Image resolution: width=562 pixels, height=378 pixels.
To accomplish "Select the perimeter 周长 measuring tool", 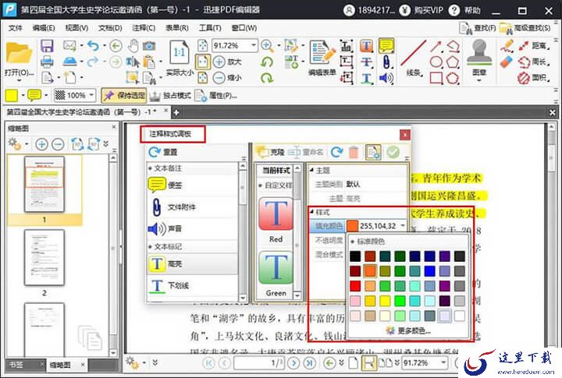I will [534, 62].
